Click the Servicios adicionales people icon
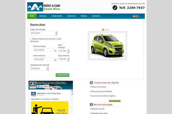The height and width of the screenshot is (114, 172). coord(91,104)
